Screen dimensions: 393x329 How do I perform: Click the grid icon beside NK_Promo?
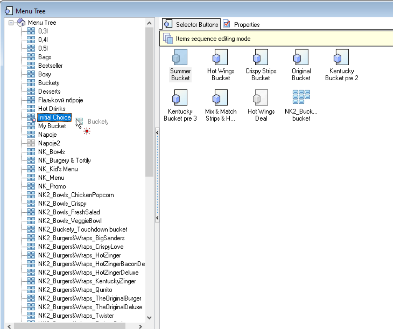(x=31, y=186)
